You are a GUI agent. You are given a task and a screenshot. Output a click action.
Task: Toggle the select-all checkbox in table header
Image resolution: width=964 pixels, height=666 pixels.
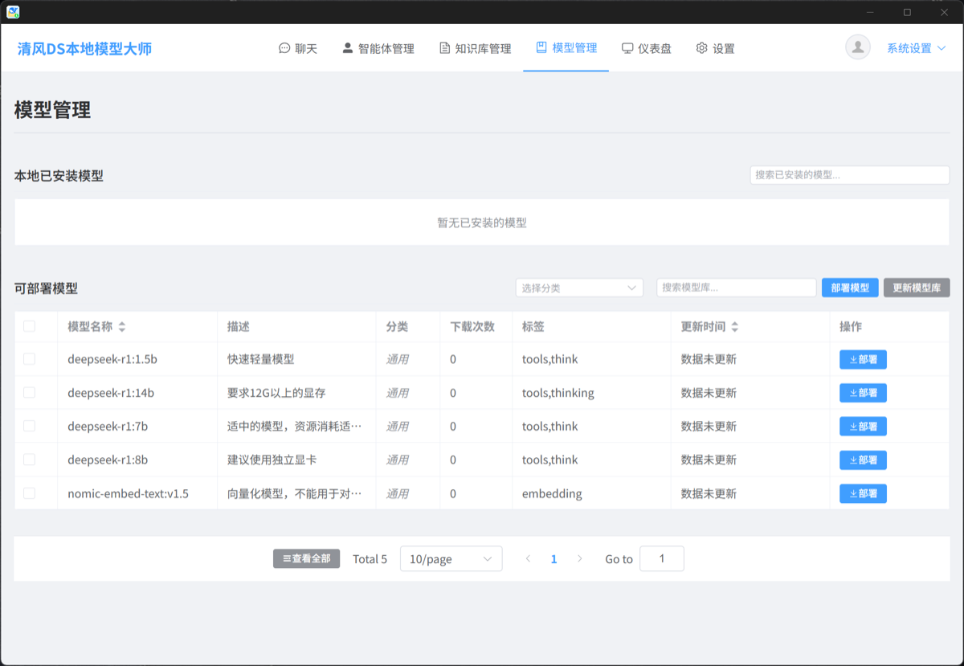coord(30,326)
